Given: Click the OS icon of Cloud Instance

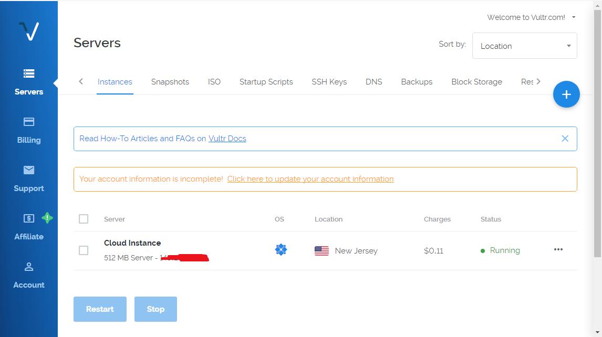Looking at the screenshot, I should point(281,250).
